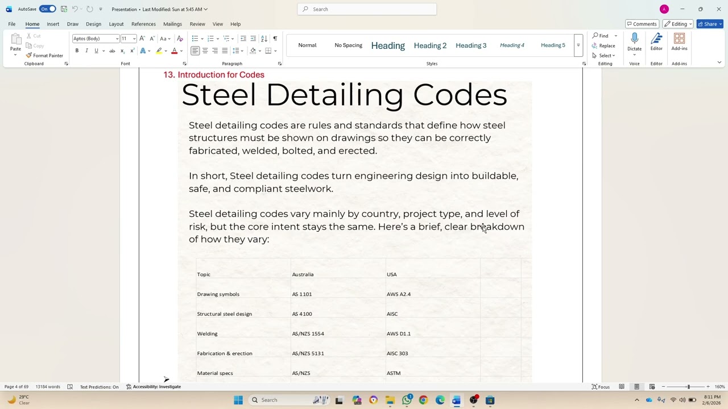The height and width of the screenshot is (409, 728).
Task: Switch to the Layout tab
Action: [116, 24]
